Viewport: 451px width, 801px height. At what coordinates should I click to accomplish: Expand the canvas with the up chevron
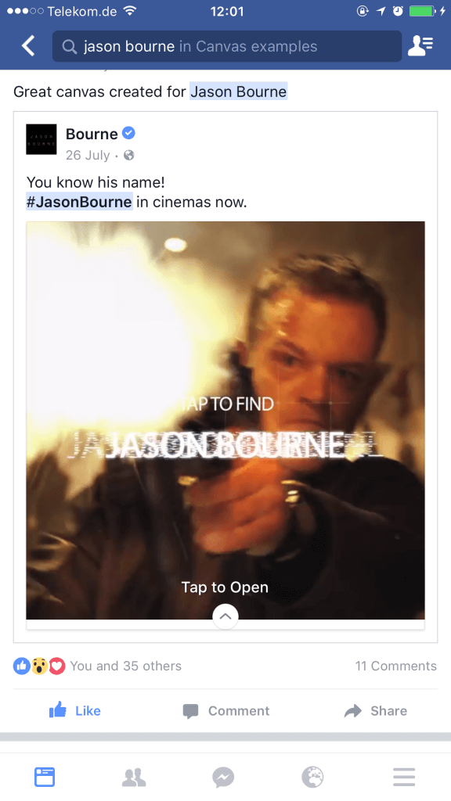pos(225,616)
